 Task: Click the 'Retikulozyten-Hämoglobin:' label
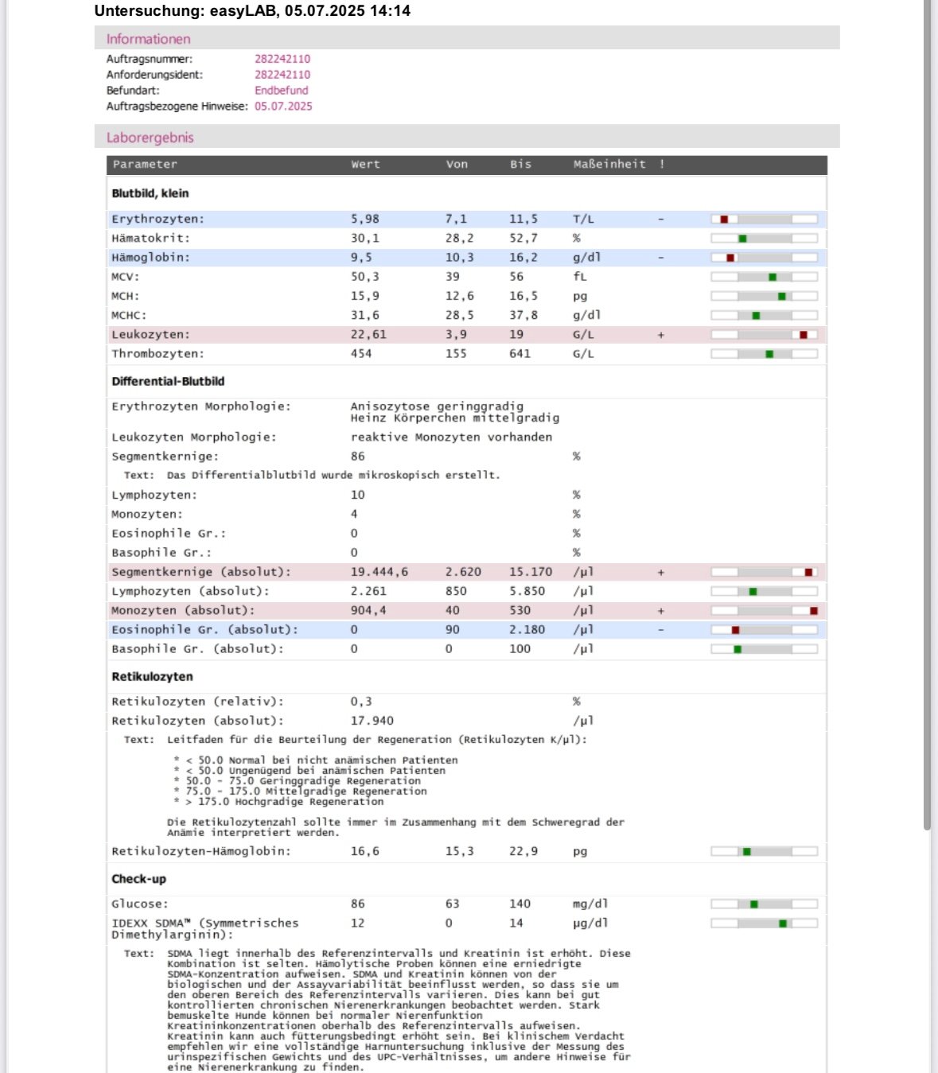coord(201,852)
